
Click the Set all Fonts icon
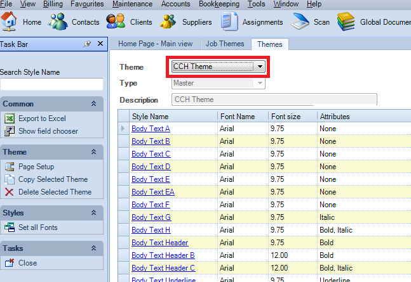(x=10, y=228)
